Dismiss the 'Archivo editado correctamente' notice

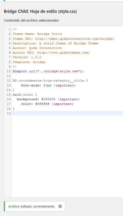pyautogui.click(x=60, y=206)
